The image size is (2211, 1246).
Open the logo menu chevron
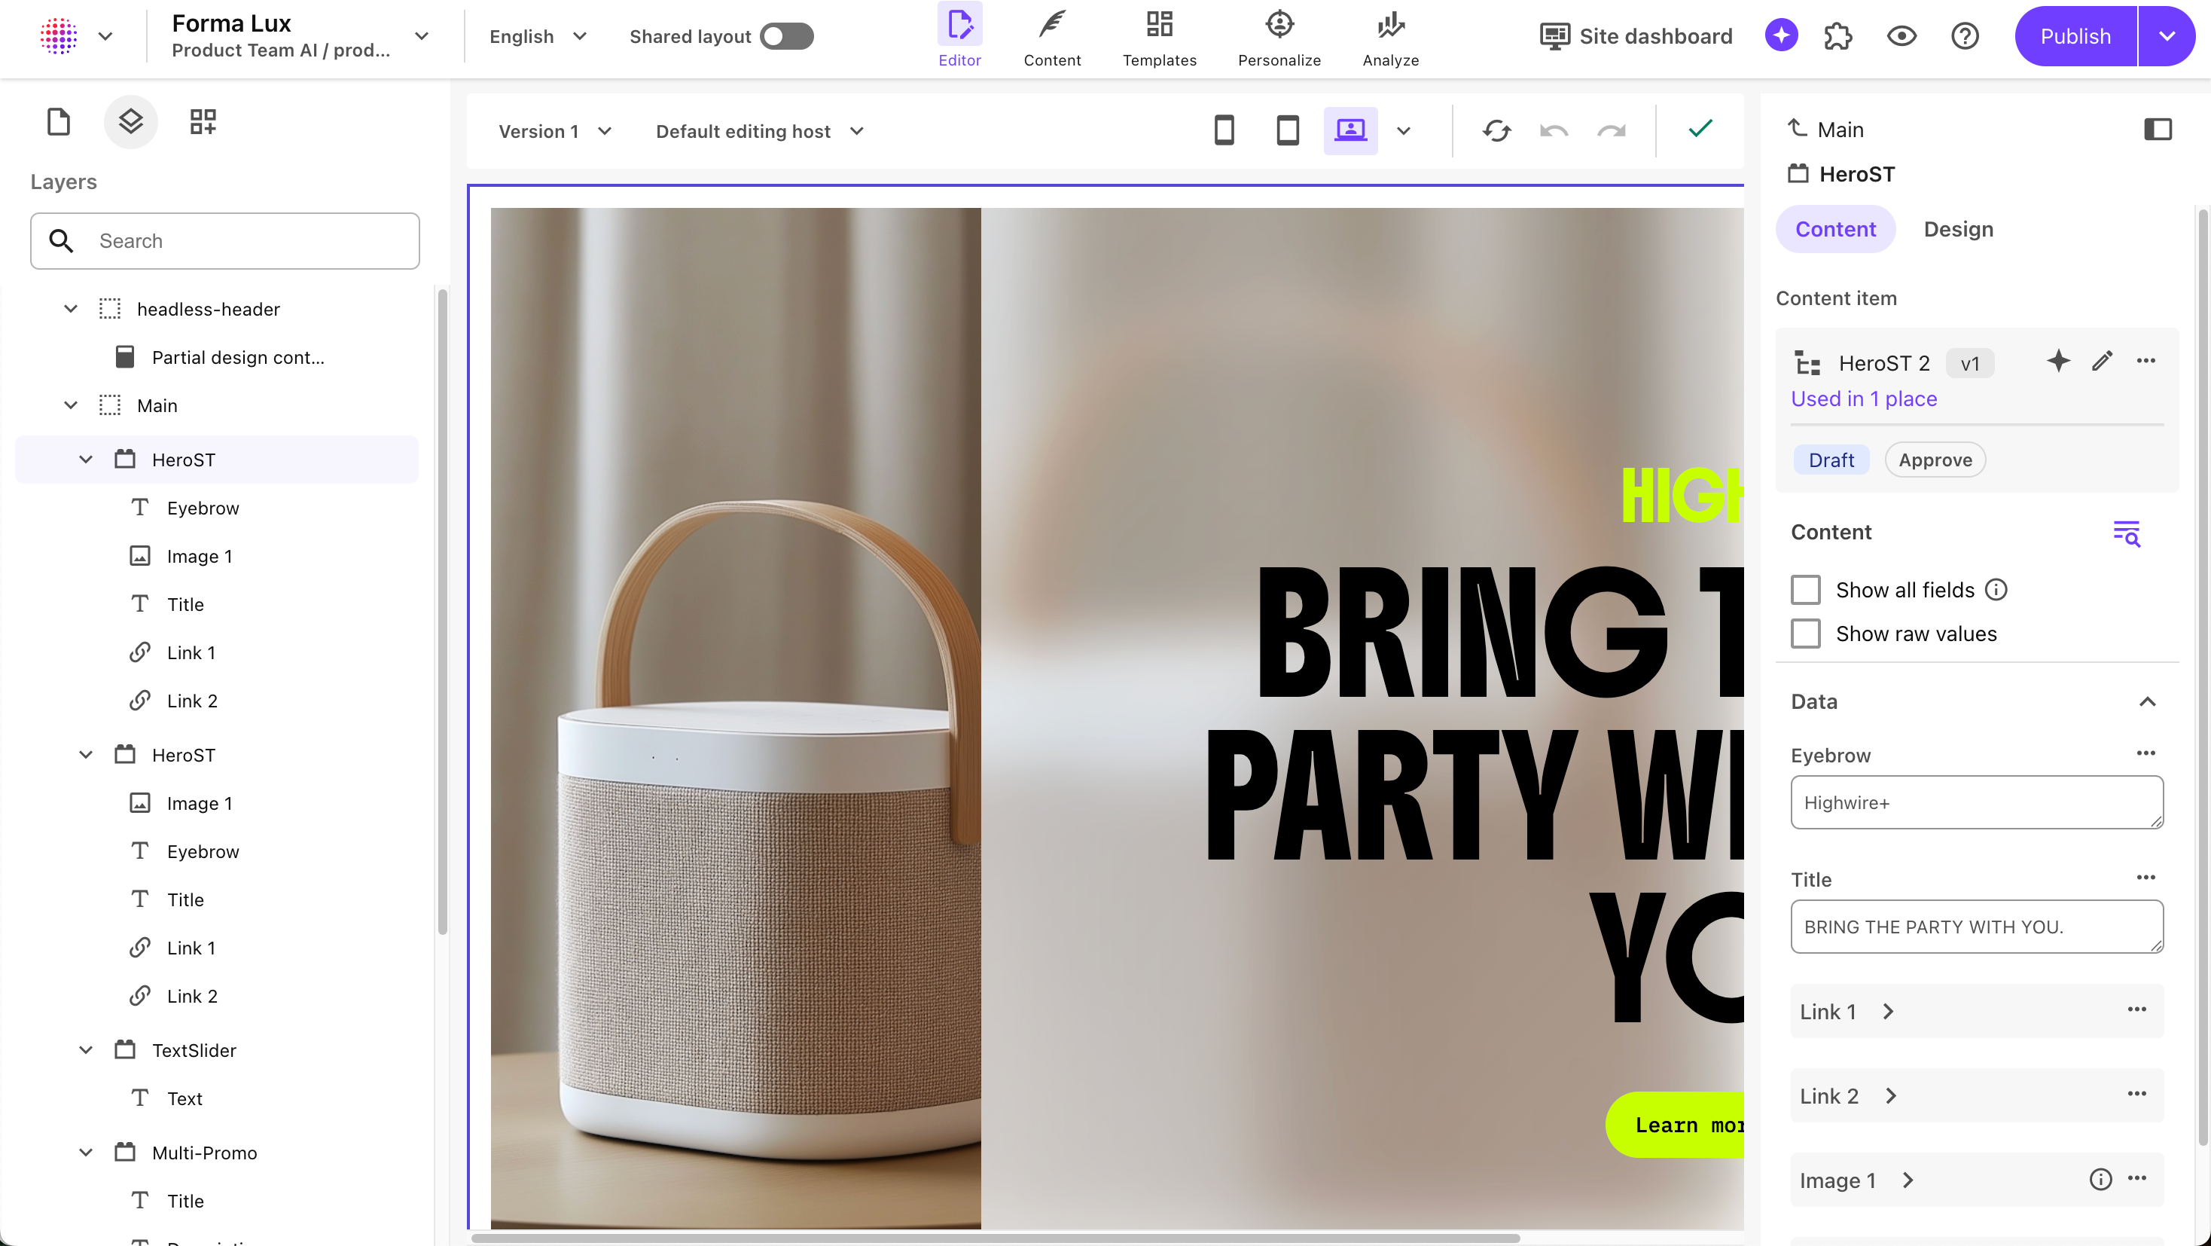[105, 36]
